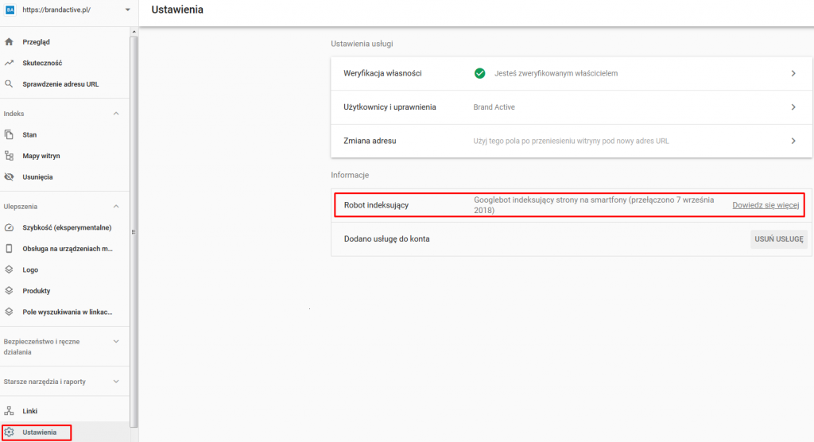Click the magnifier icon for Sprawdzenie adresu URL
Viewport: 814px width, 442px height.
[10, 84]
